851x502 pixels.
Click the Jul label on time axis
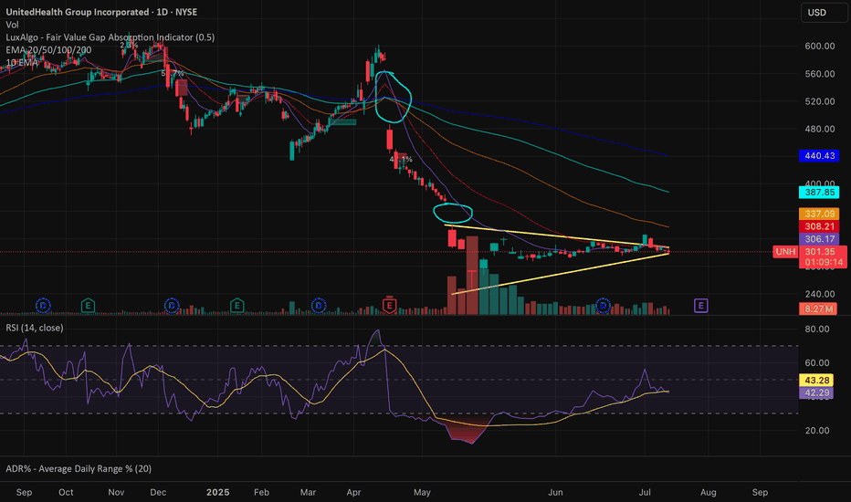coord(645,492)
